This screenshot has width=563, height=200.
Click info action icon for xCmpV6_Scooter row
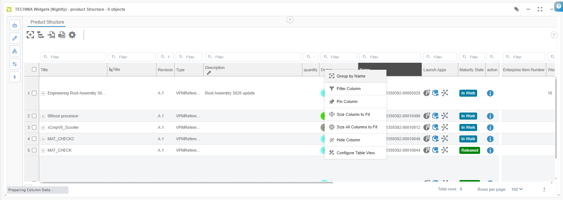point(490,128)
